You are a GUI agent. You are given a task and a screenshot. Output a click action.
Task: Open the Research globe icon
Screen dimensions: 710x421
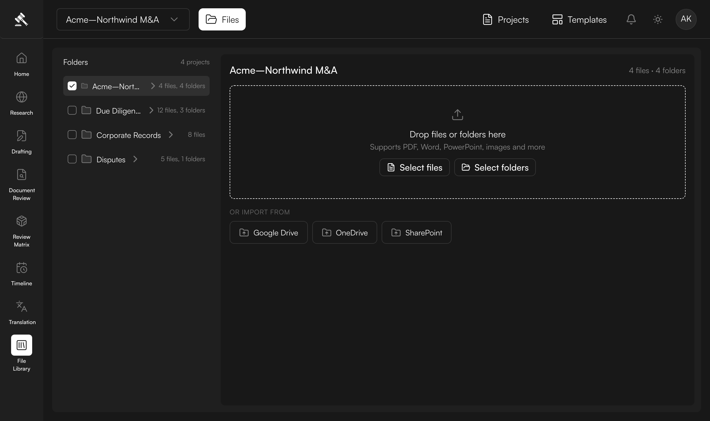click(22, 97)
